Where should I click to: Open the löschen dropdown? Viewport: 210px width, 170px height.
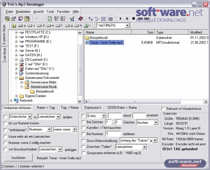point(156,122)
